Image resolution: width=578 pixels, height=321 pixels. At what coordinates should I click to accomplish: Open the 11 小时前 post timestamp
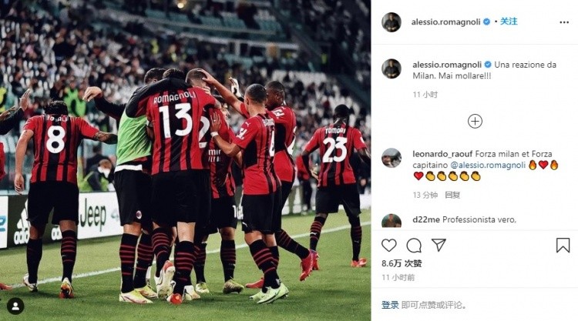point(398,278)
